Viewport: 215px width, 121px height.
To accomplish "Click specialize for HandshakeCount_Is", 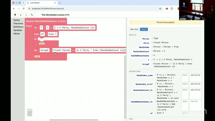I will click(196, 94).
